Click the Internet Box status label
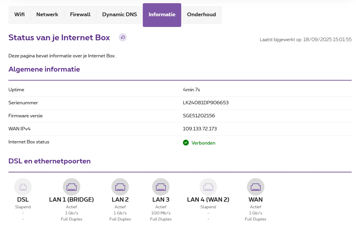This screenshot has width=356, height=228. pyautogui.click(x=29, y=142)
